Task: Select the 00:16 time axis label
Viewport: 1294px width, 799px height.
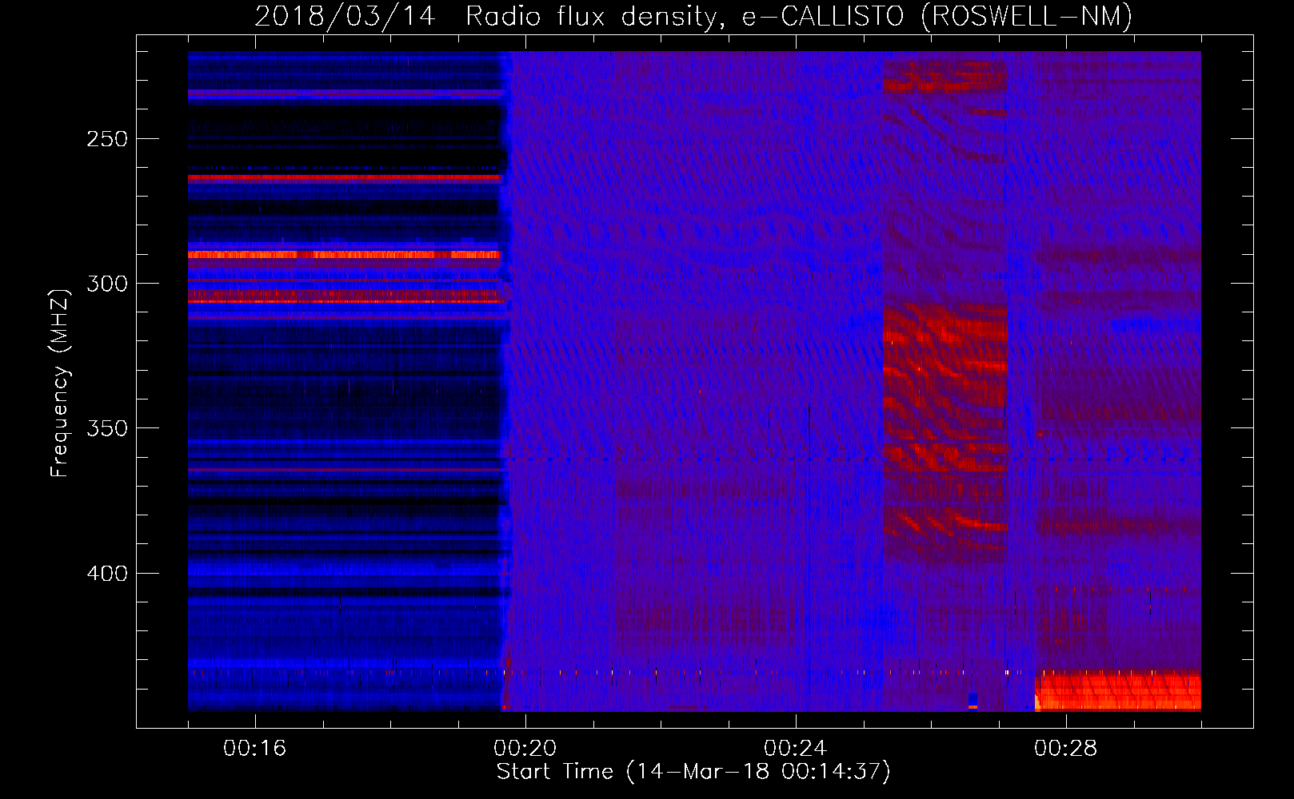Action: point(254,748)
